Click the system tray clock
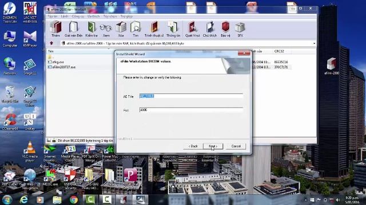 pyautogui.click(x=352, y=200)
